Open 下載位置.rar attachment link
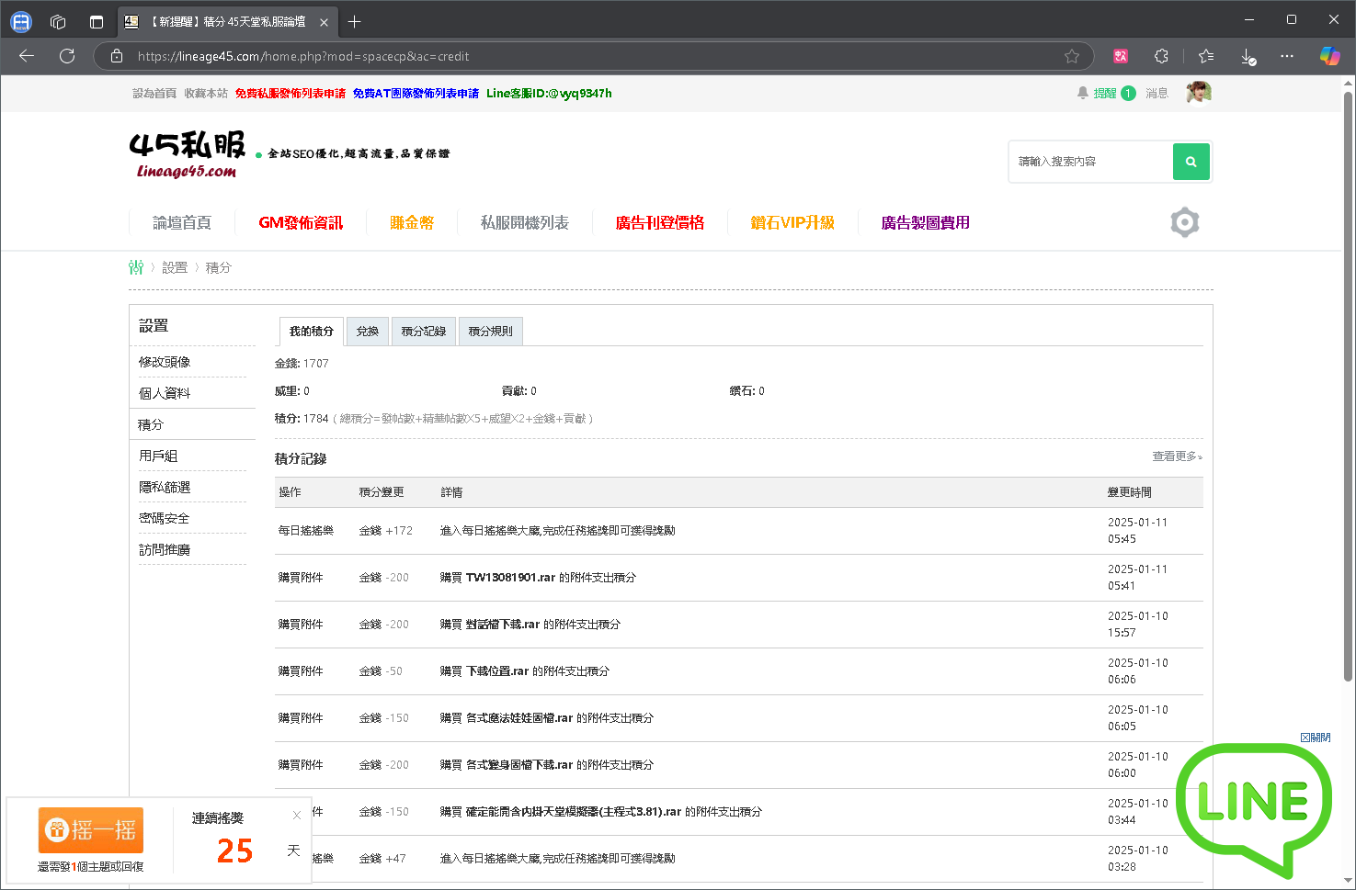 point(497,671)
